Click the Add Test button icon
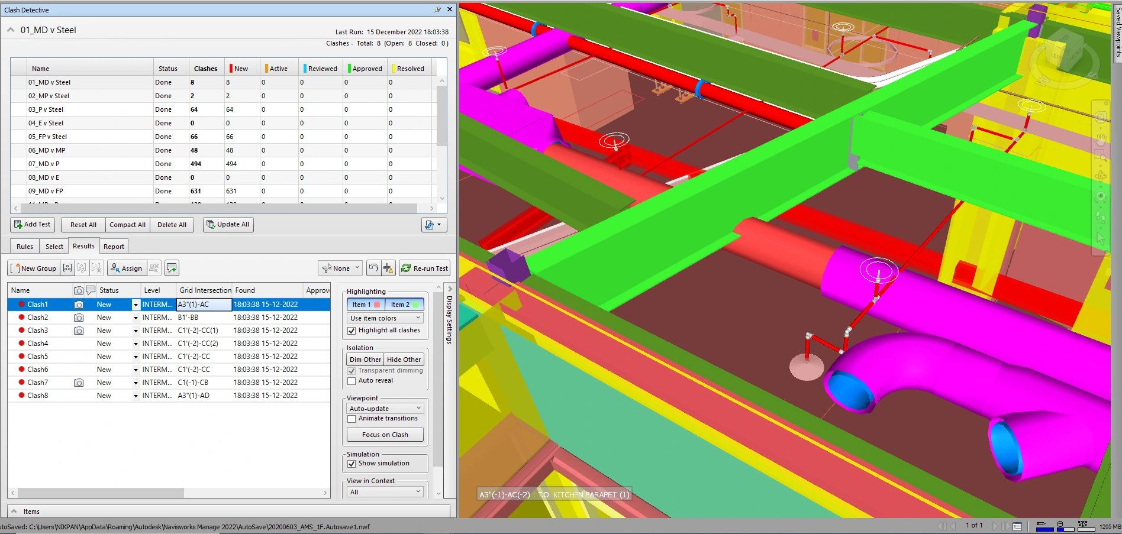Image resolution: width=1122 pixels, height=534 pixels. coord(18,225)
